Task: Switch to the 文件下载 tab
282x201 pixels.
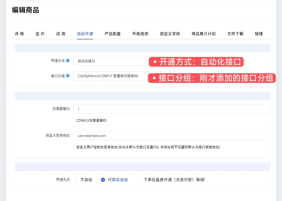Action: pos(235,34)
